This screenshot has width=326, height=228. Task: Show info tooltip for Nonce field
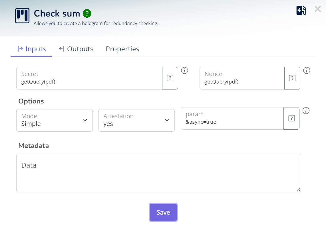click(x=307, y=70)
